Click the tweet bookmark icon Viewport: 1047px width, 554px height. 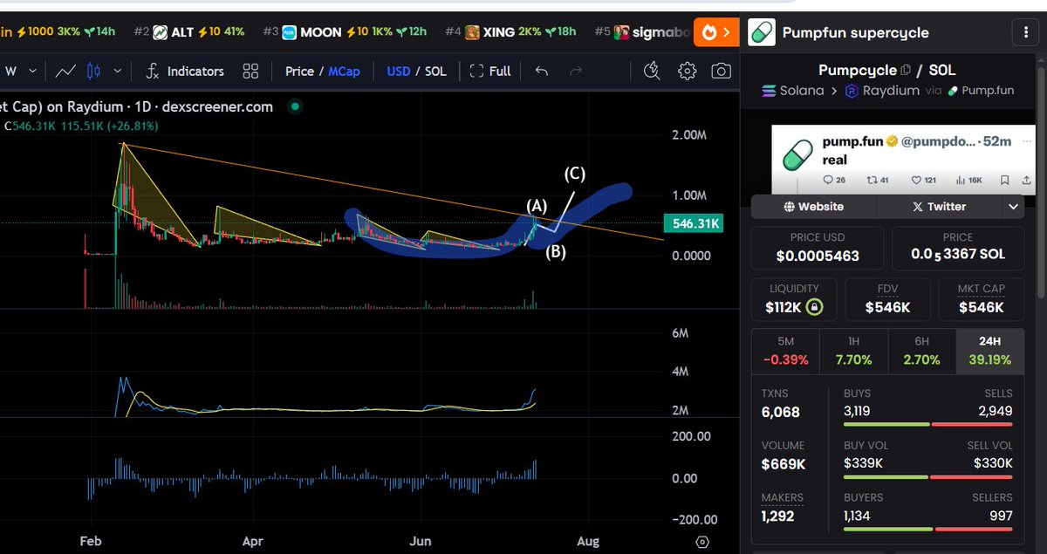coord(1005,181)
